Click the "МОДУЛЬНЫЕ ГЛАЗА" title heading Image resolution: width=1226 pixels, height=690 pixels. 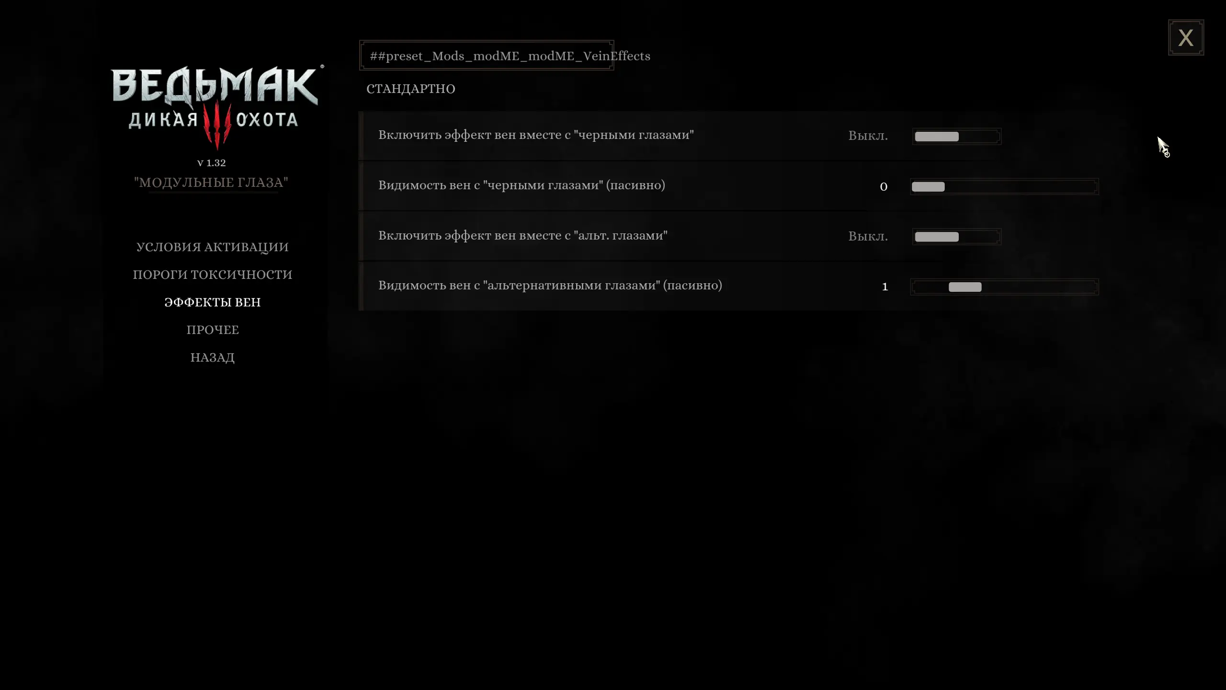point(211,183)
